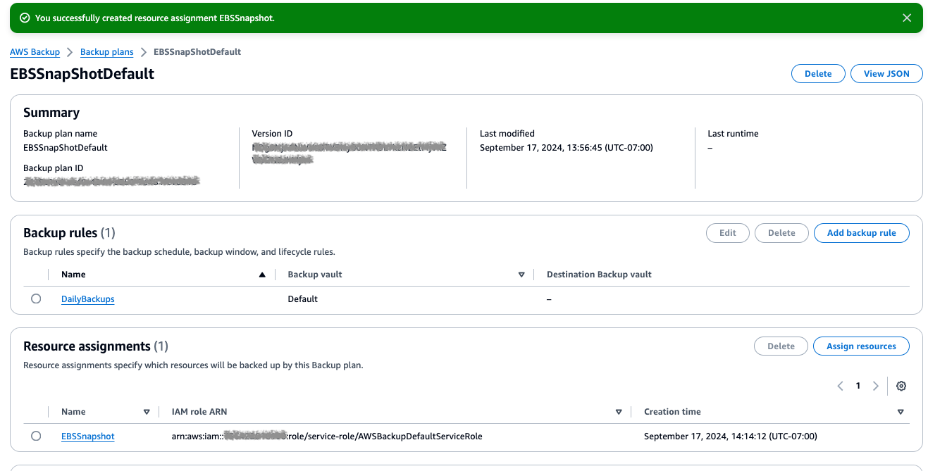Open the DailyBackups backup rule

(x=87, y=299)
